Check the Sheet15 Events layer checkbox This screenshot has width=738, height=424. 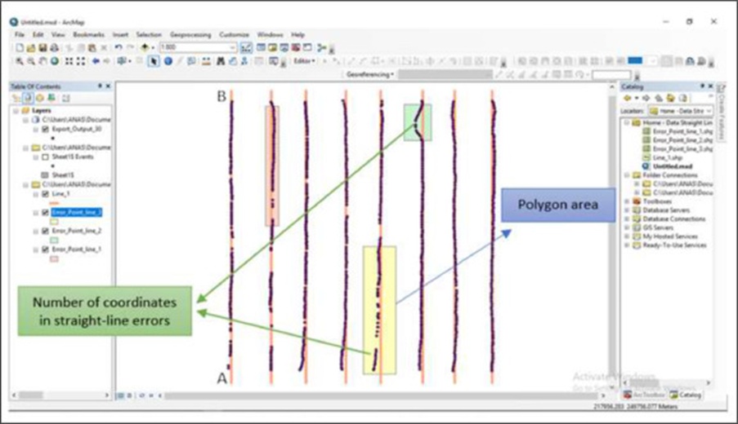(x=45, y=157)
